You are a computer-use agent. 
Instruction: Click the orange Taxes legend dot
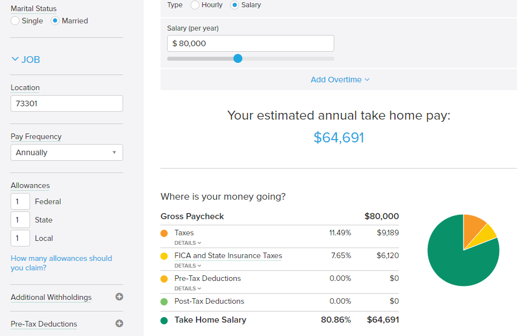tap(164, 234)
